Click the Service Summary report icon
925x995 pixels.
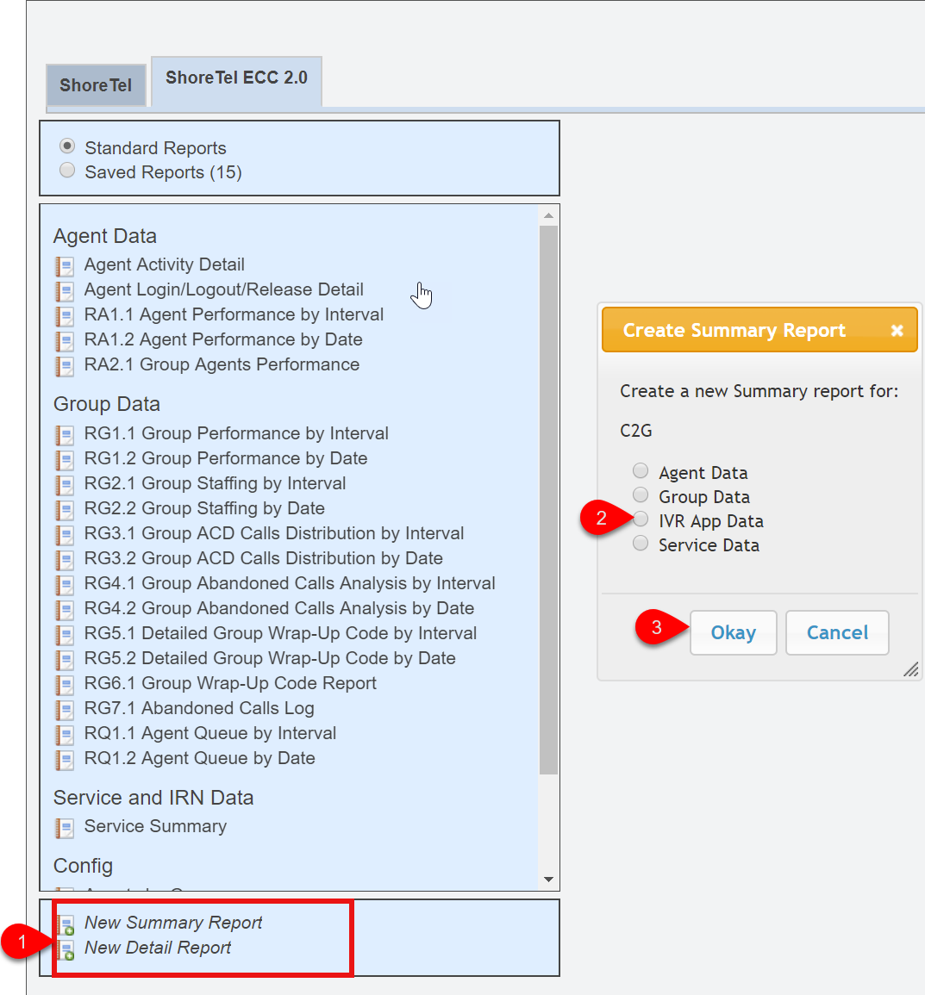(65, 827)
